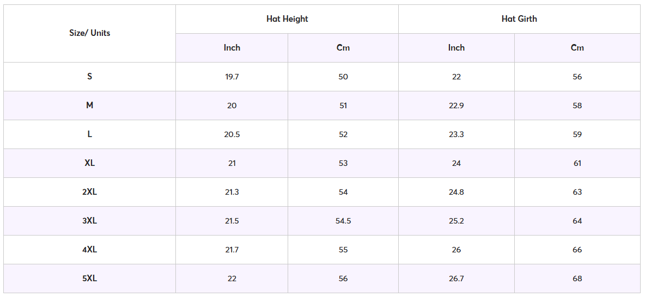Click the S size row label

click(90, 77)
